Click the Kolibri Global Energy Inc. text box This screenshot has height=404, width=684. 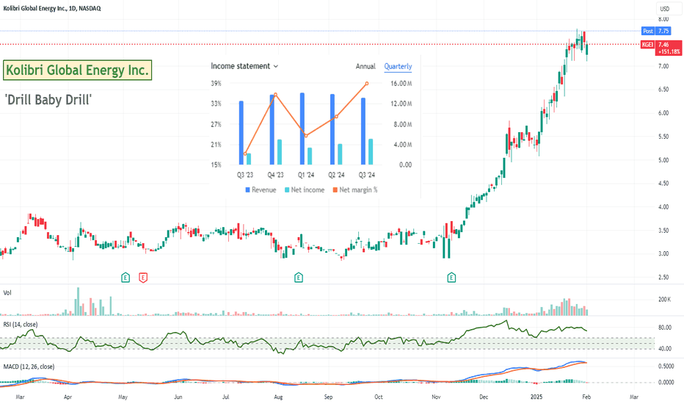pyautogui.click(x=78, y=70)
